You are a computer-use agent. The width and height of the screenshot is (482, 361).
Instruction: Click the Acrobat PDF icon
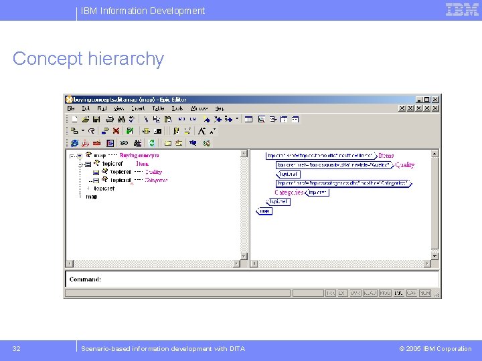pyautogui.click(x=86, y=143)
